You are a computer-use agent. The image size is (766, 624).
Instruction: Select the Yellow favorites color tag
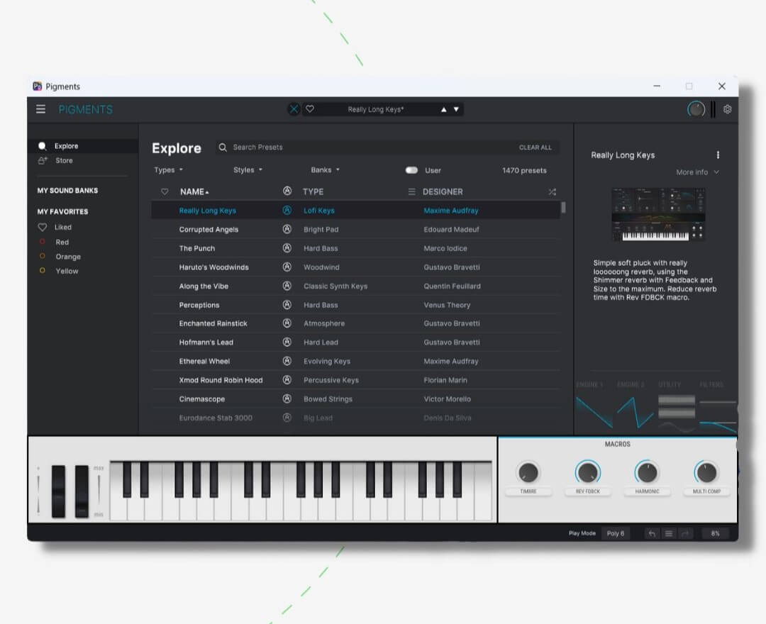66,271
